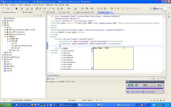171x107 pixels.
Task: Collapse the WebRoot folder
Action: [5, 37]
